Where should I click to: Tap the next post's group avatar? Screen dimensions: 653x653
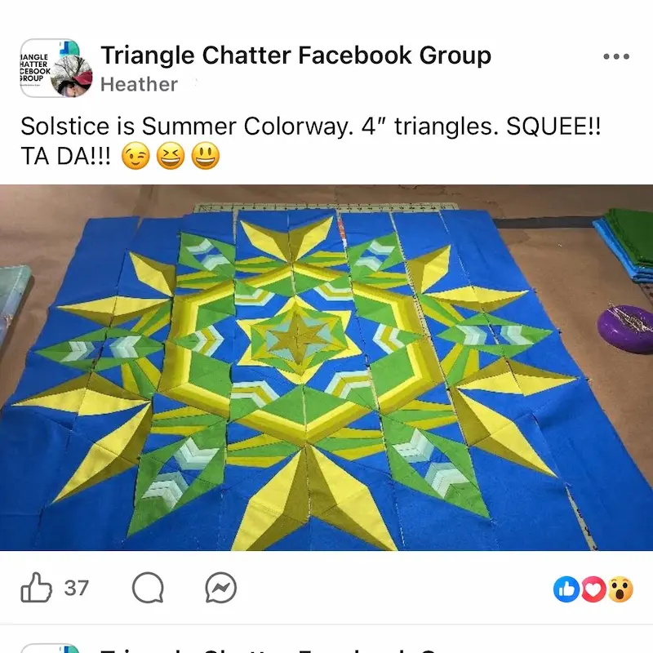point(50,648)
